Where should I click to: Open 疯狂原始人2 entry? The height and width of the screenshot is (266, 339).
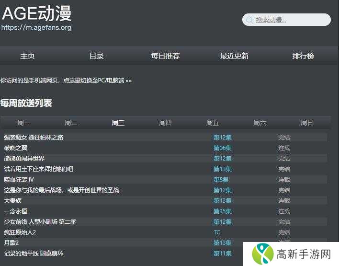[20, 232]
